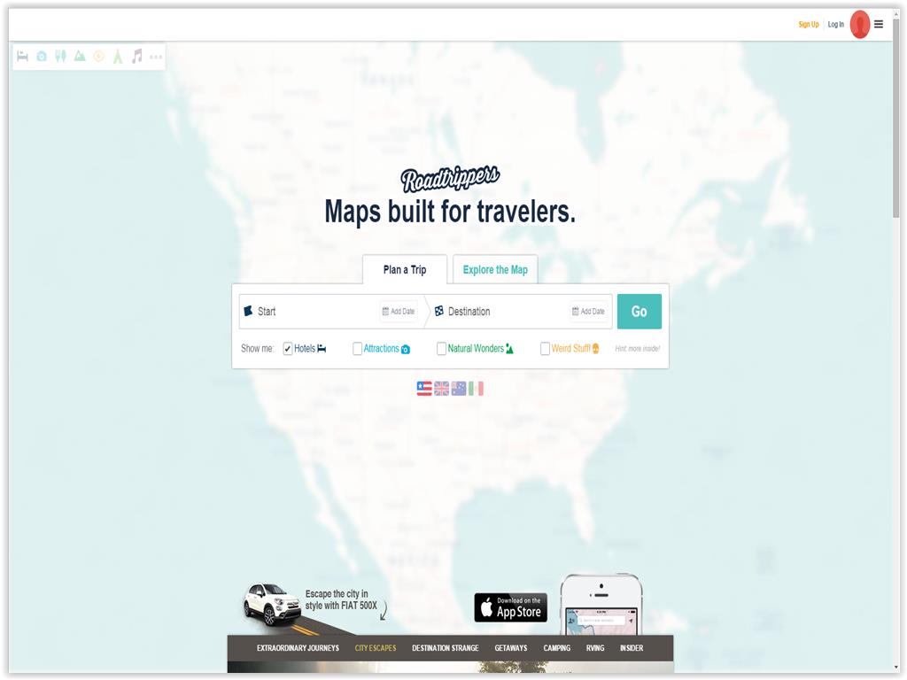Click the FIAT 500X car advertisement image
The image size is (907, 680).
click(271, 605)
